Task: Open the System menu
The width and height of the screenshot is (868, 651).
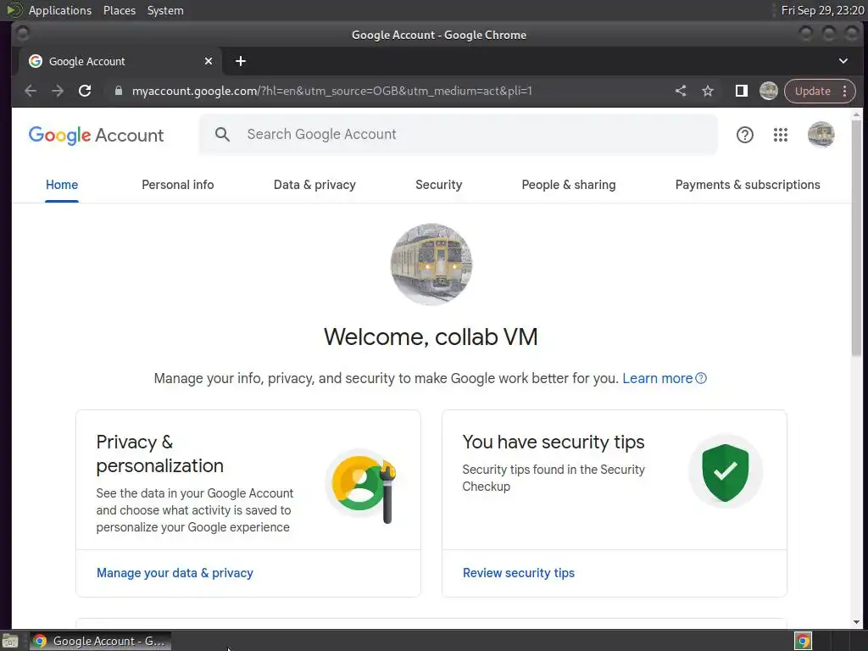Action: click(x=165, y=10)
